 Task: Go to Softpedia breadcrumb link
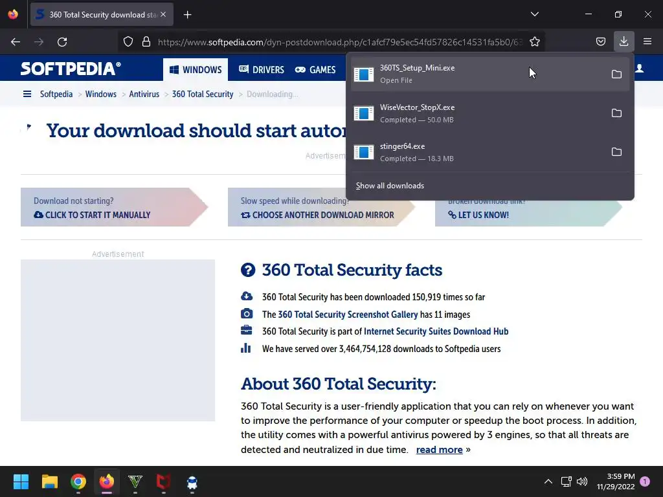point(56,94)
